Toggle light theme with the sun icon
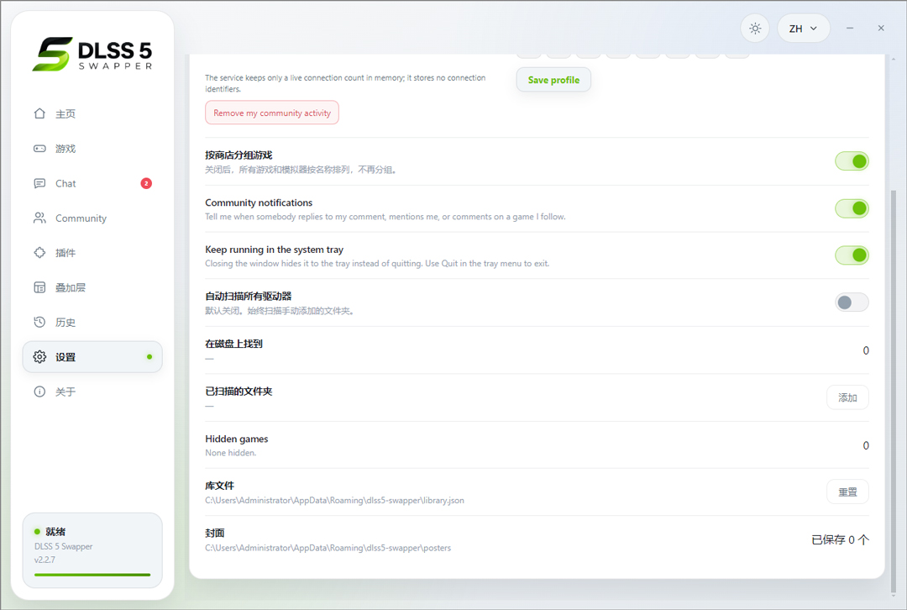 coord(755,29)
